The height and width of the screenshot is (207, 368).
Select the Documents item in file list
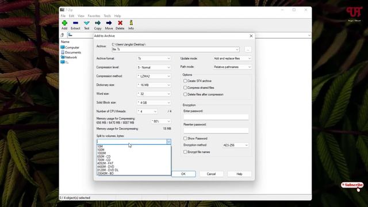[71, 52]
